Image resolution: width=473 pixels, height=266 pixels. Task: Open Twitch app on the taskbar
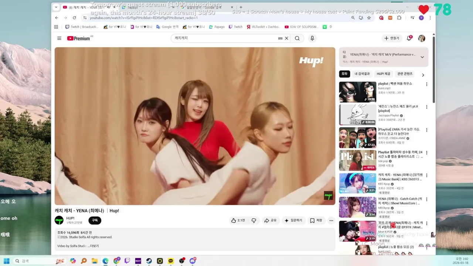[127, 261]
